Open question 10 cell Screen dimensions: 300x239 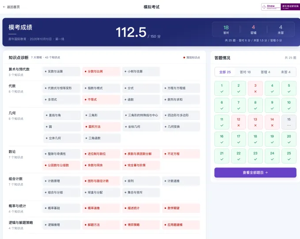click(x=289, y=105)
